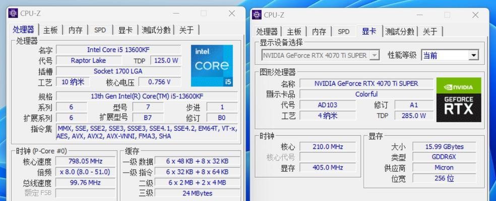This screenshot has height=201, width=496.
Task: Click the bus speed value 99.76 MHz
Action: click(85, 183)
